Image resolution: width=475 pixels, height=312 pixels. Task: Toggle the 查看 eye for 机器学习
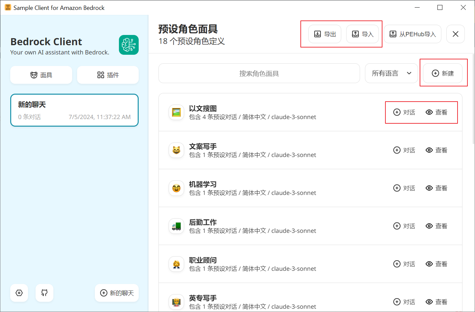click(429, 188)
